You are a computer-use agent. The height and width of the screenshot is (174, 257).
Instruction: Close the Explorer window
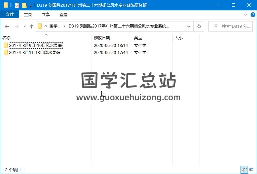click(x=249, y=5)
